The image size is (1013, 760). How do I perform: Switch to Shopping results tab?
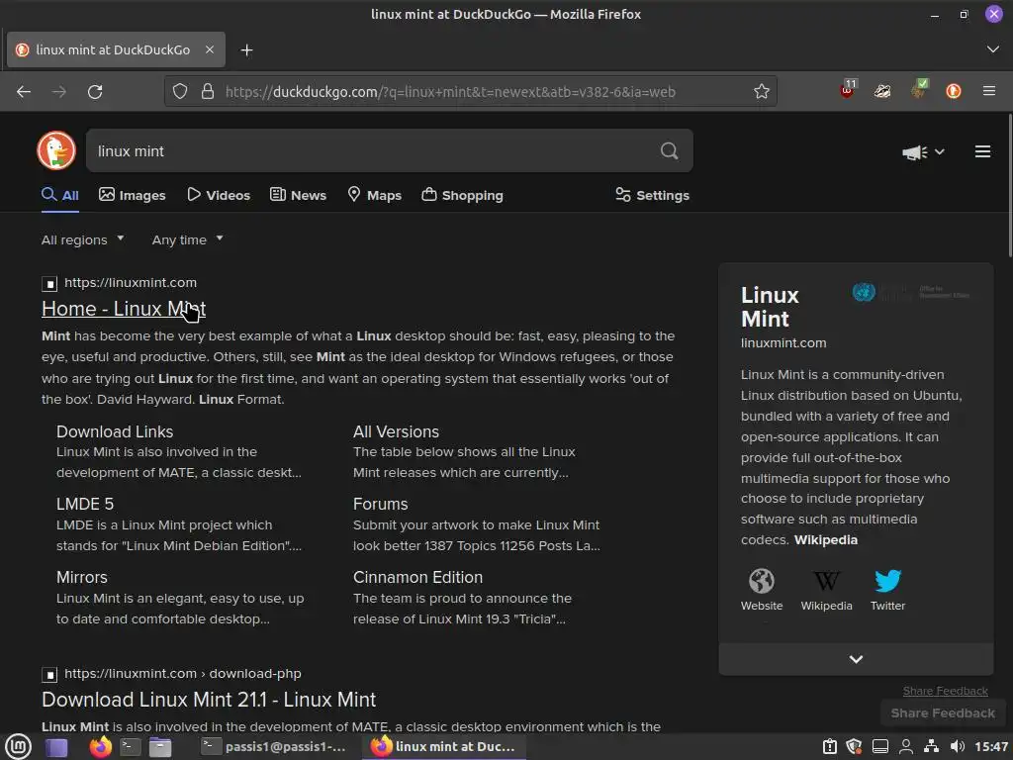(x=462, y=195)
